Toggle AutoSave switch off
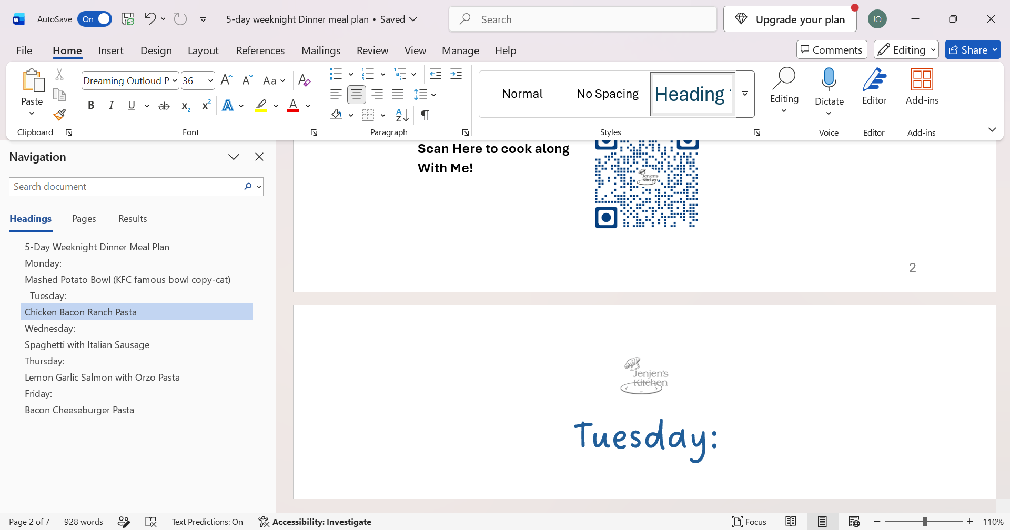Image resolution: width=1010 pixels, height=530 pixels. 95,19
